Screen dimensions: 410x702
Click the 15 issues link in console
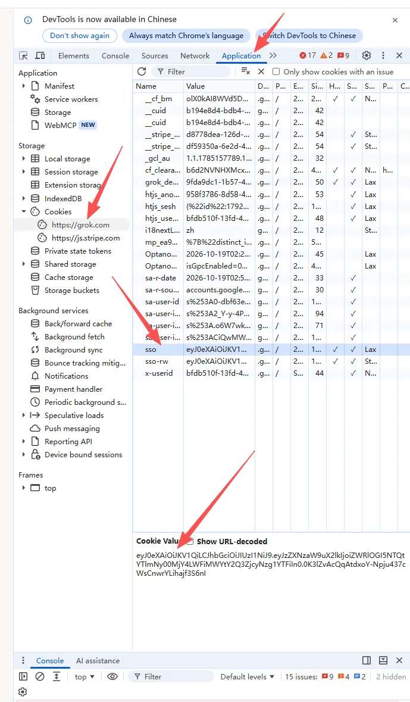(x=326, y=676)
